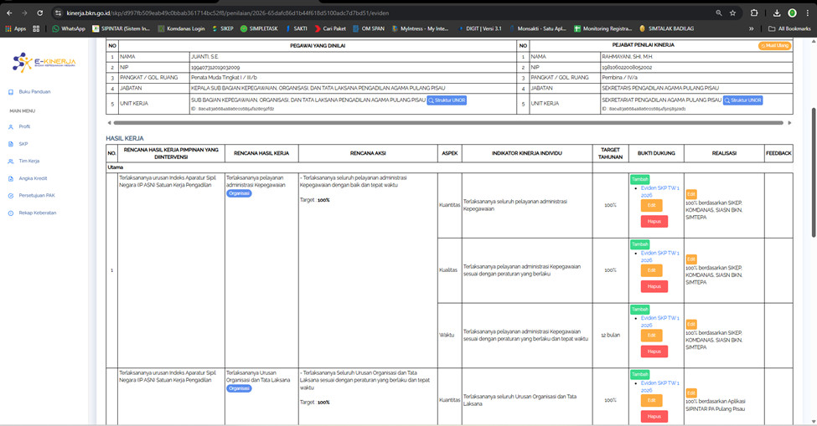This screenshot has width=817, height=426.
Task: Open the WhatsApp bookmark
Action: pos(69,28)
